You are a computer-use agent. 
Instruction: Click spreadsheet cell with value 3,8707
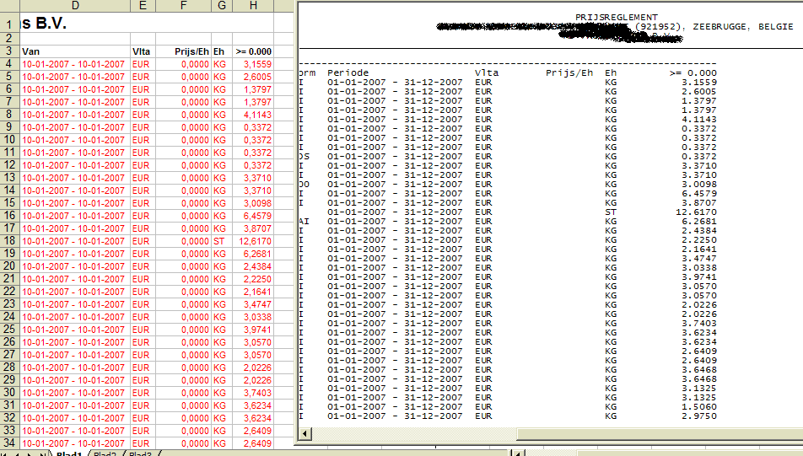[x=253, y=228]
